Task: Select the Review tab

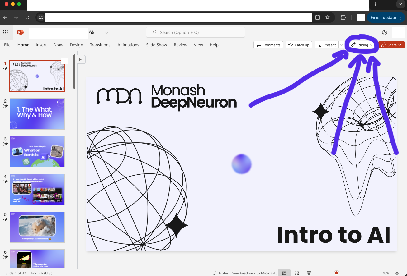Action: pos(180,45)
